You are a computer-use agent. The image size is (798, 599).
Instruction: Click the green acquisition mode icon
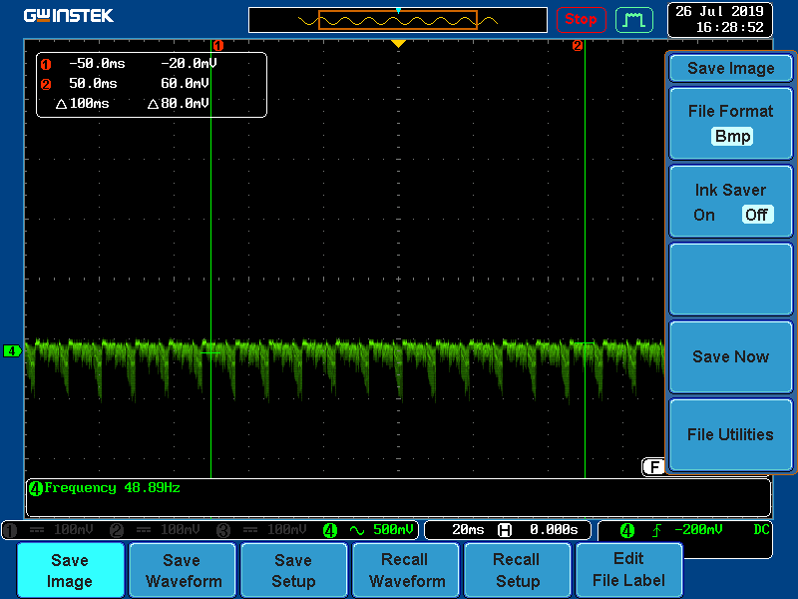(x=634, y=20)
